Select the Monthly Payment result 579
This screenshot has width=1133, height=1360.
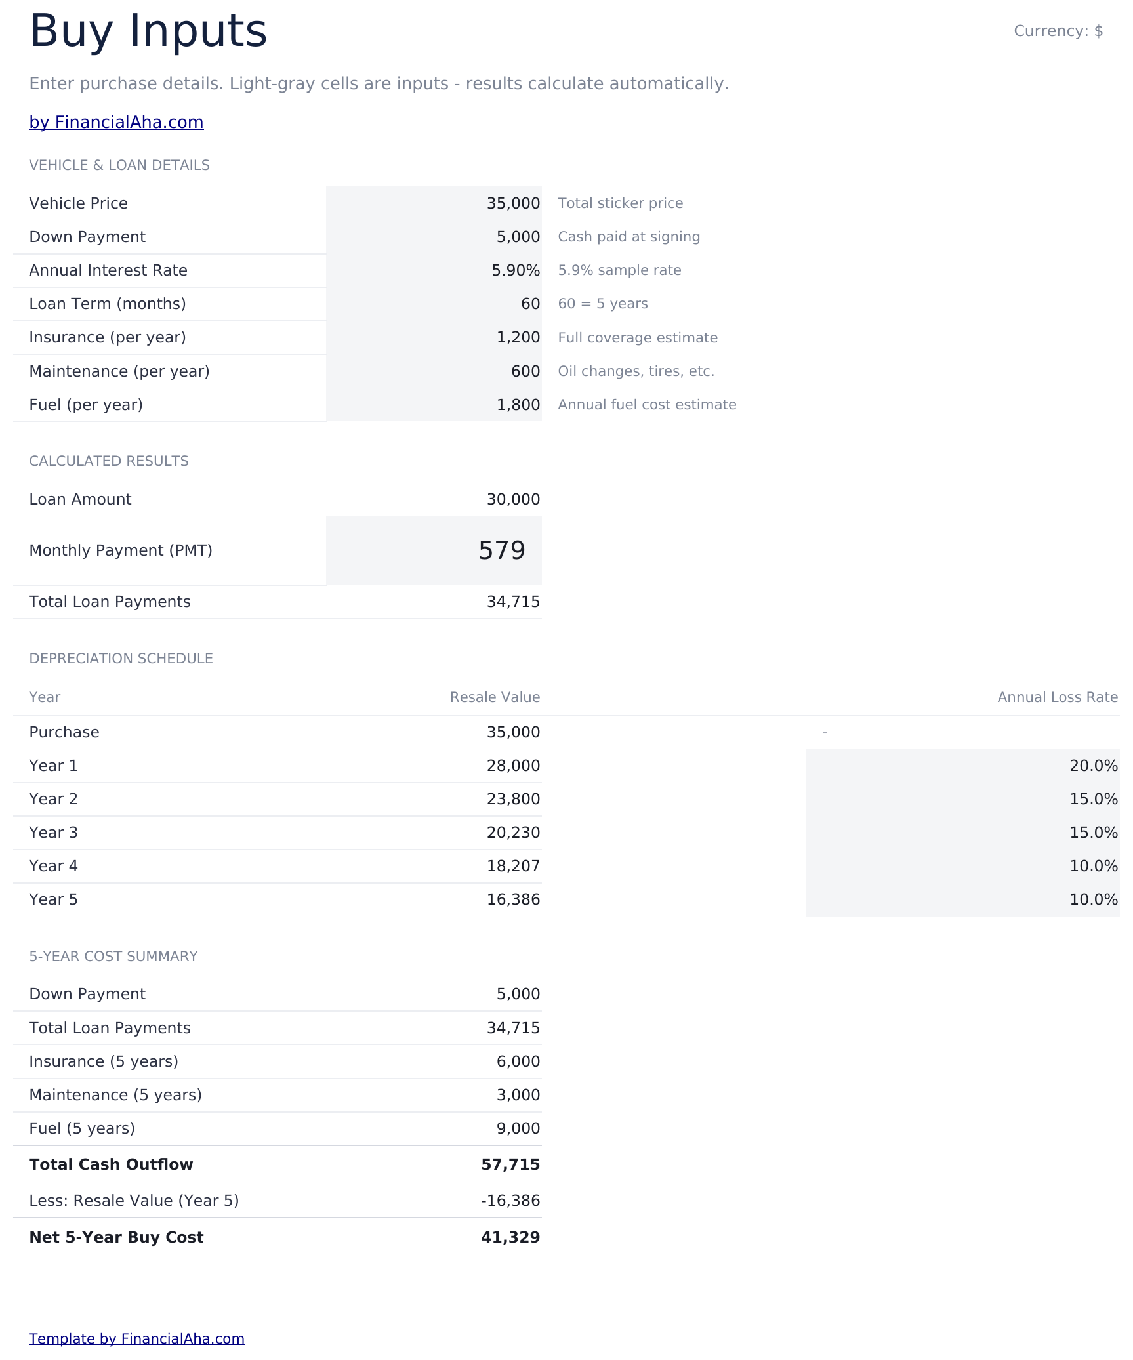pyautogui.click(x=434, y=550)
